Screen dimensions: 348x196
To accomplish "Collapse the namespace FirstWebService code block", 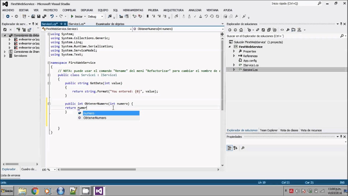I will tap(49, 63).
